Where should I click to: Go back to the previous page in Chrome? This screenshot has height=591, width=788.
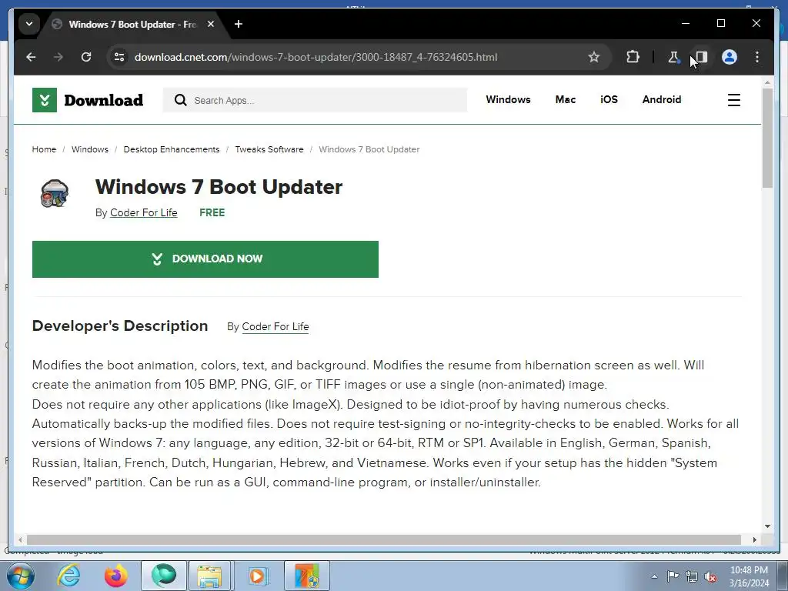[x=31, y=57]
